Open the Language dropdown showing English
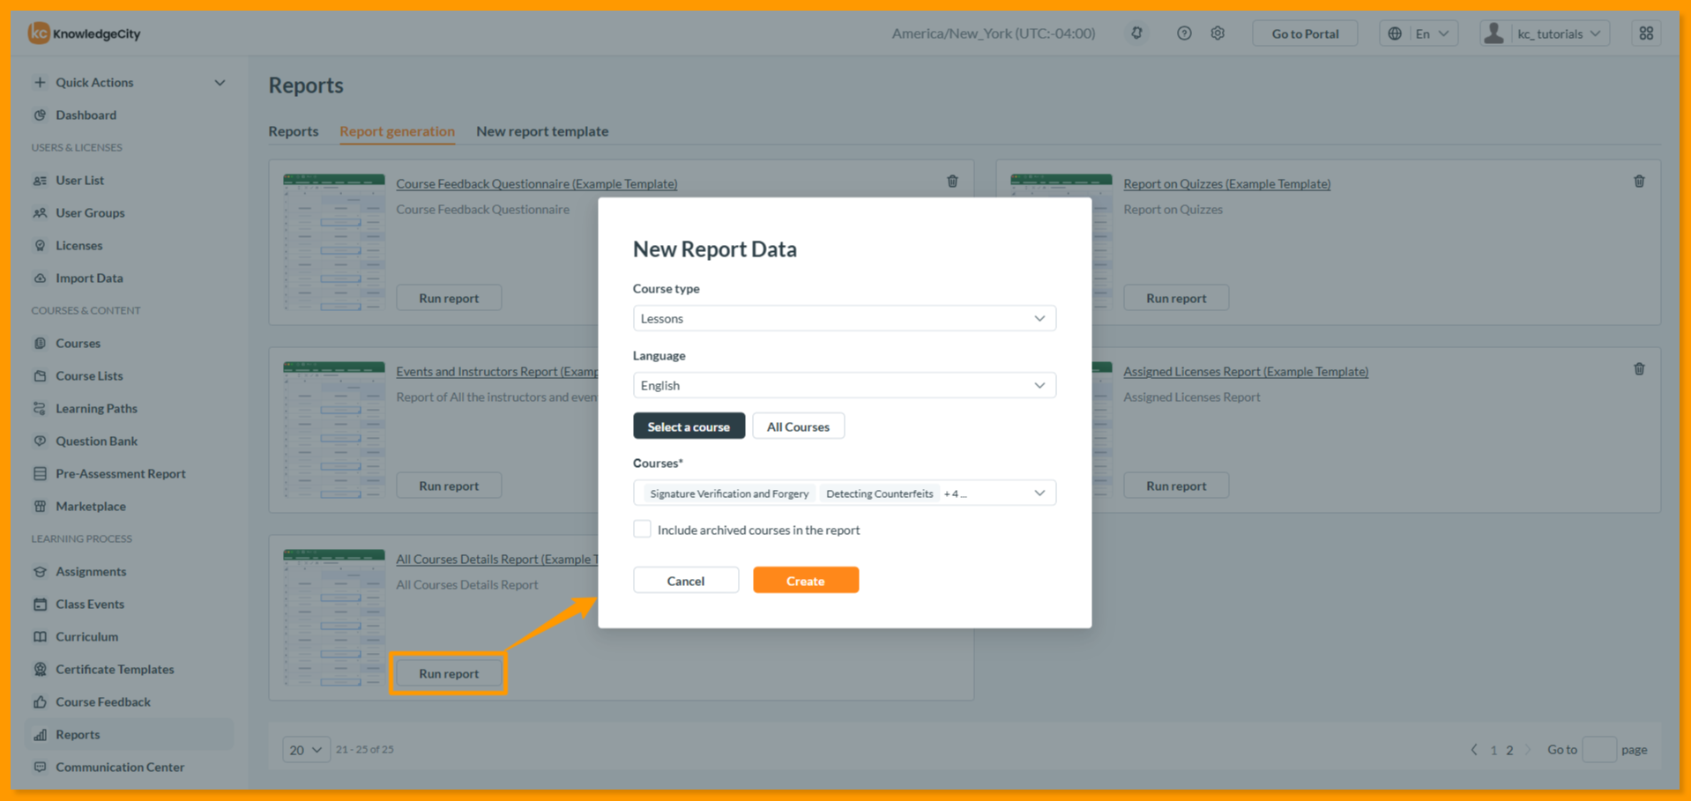The width and height of the screenshot is (1691, 801). [844, 385]
